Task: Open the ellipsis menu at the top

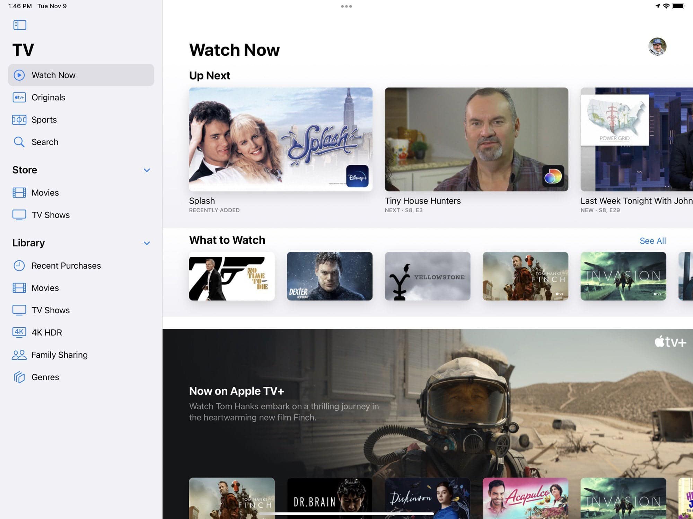Action: [347, 6]
